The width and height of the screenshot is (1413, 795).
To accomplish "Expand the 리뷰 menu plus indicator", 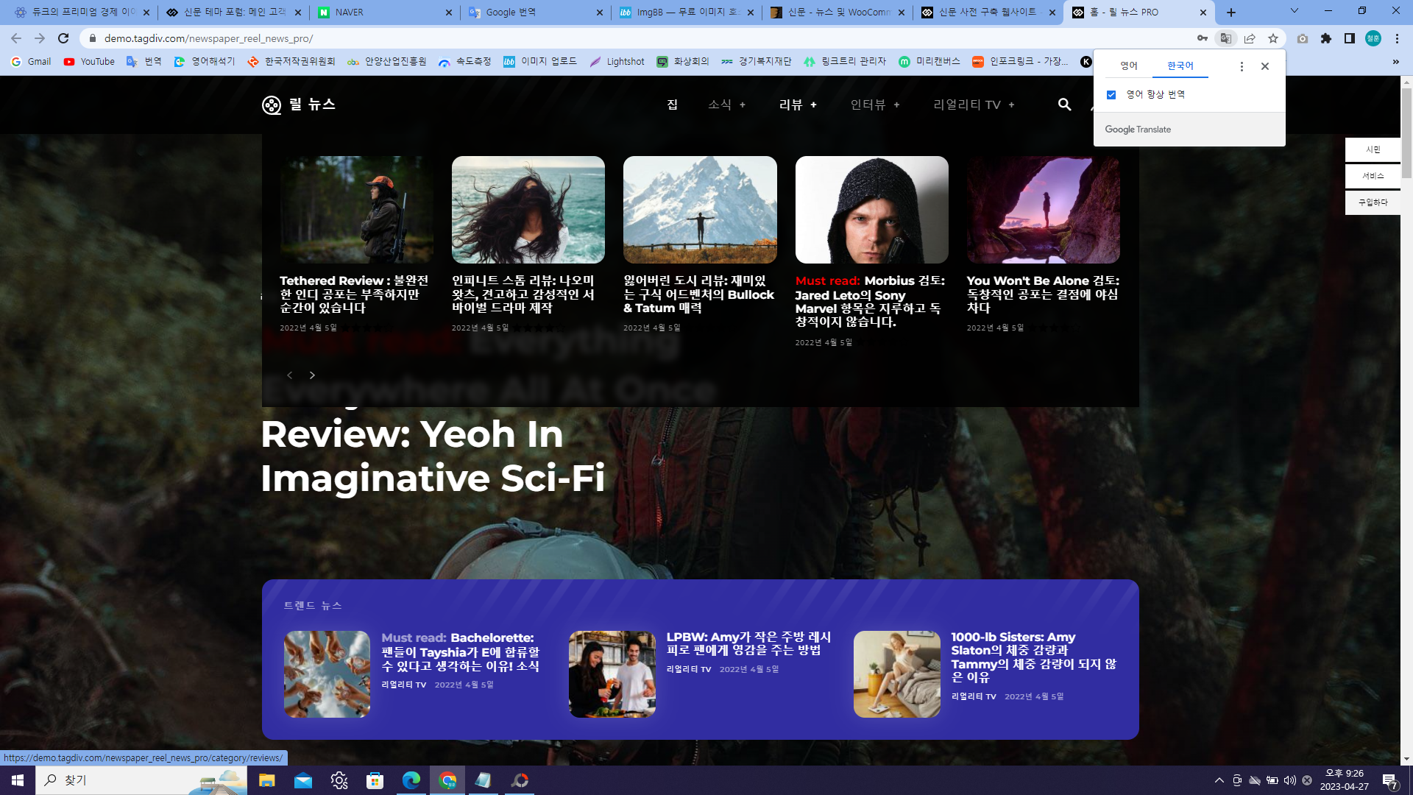I will (x=813, y=105).
